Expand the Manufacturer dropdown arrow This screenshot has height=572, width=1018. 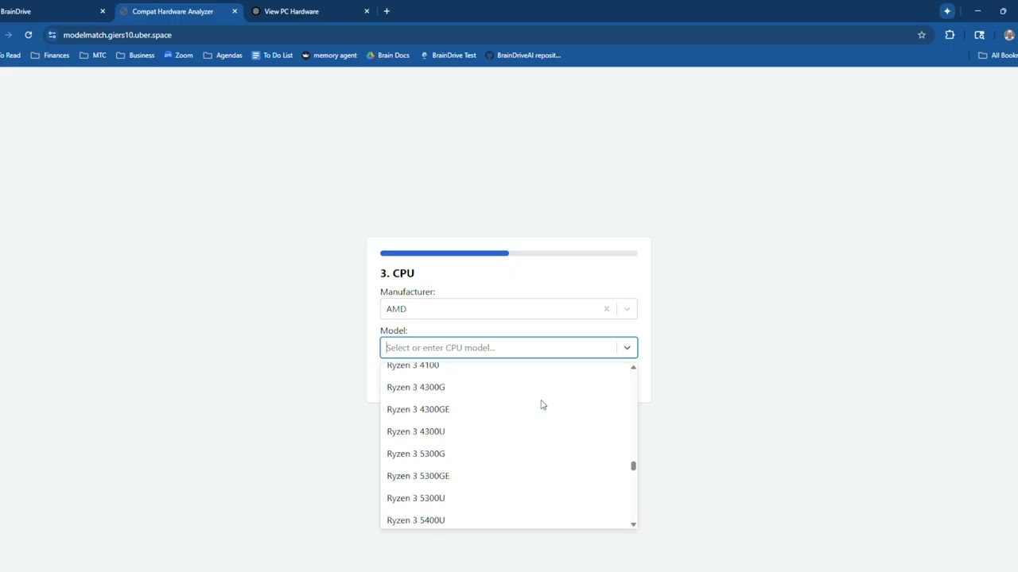pyautogui.click(x=627, y=309)
